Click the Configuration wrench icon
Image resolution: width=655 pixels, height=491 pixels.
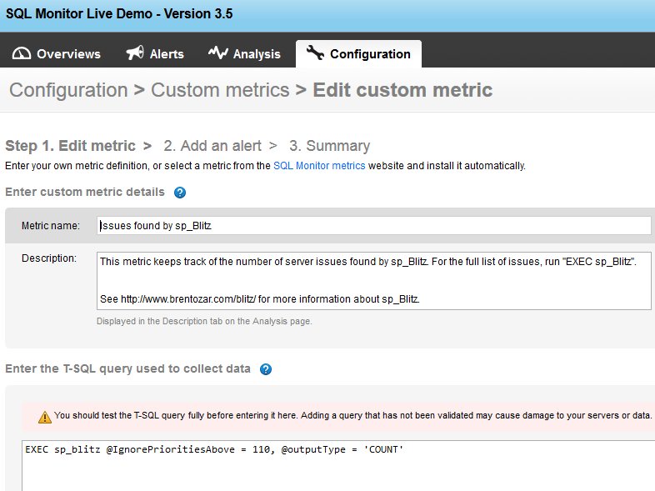coord(315,53)
